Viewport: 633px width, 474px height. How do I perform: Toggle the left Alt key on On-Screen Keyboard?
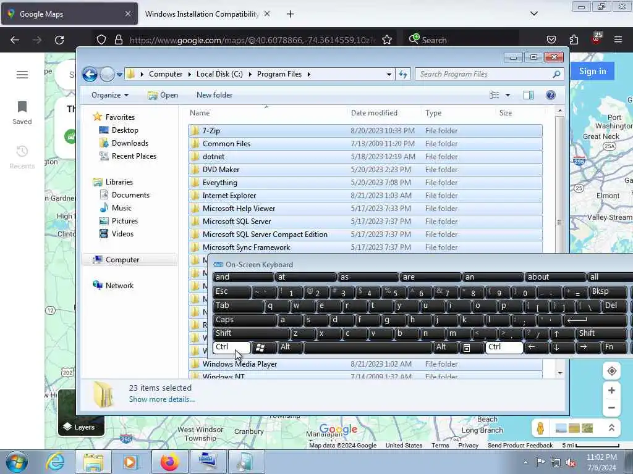[x=291, y=347]
